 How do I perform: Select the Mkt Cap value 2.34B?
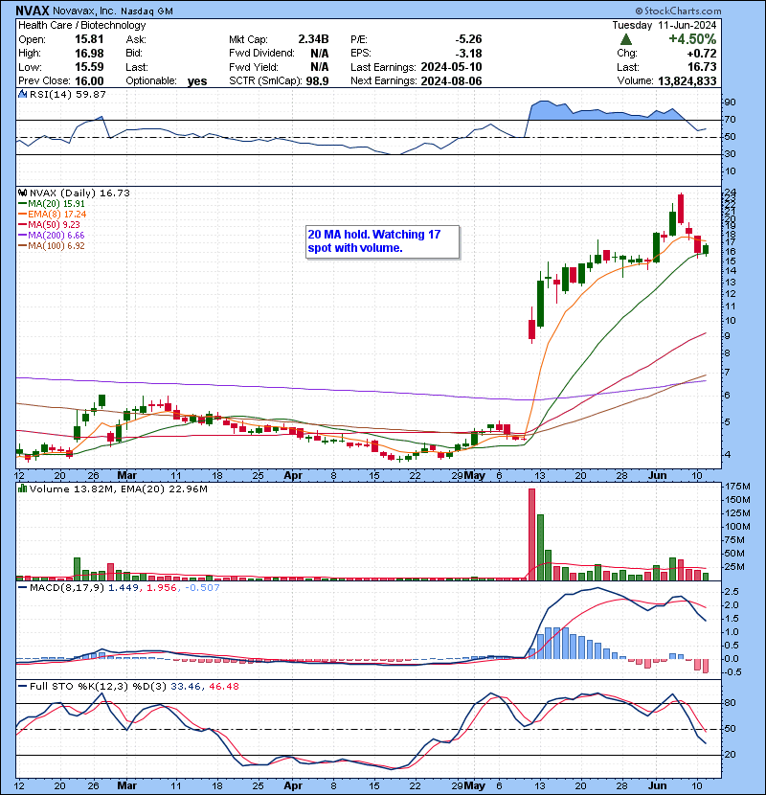(313, 39)
